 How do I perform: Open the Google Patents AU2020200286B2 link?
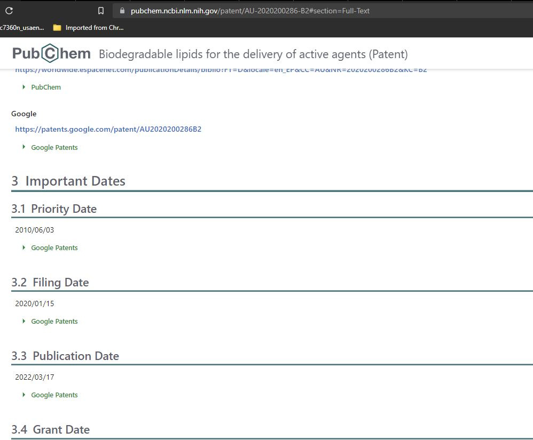pos(108,130)
